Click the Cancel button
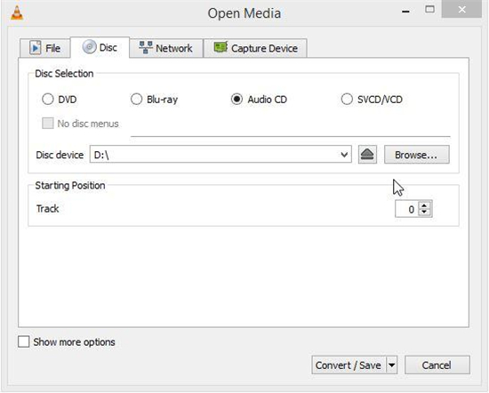This screenshot has height=393, width=489. click(x=437, y=365)
